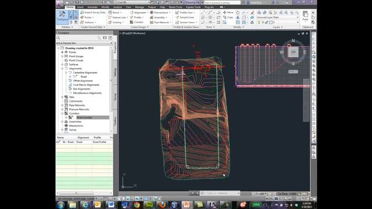372x209 pixels.
Task: Click the Assembly tool
Action: point(158,17)
